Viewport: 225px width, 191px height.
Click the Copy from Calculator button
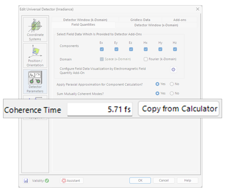coord(178,109)
